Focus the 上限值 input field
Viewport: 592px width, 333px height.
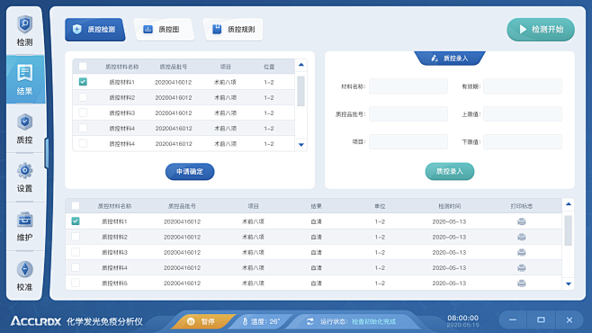point(523,114)
